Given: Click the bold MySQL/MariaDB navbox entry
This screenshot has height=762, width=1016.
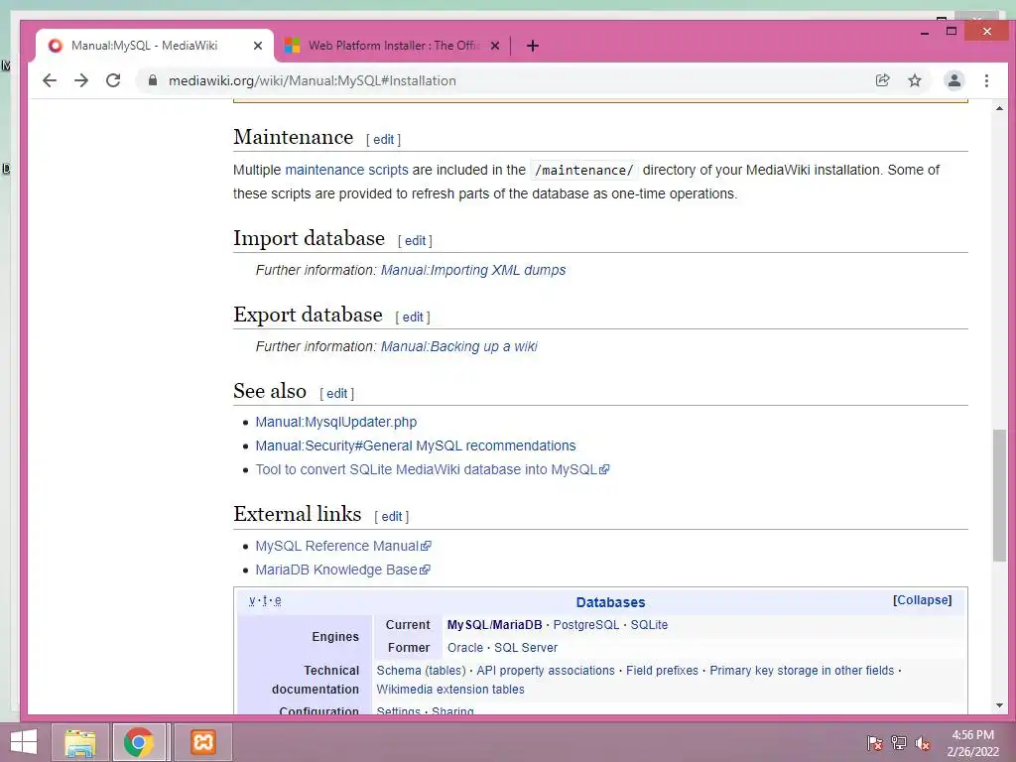Looking at the screenshot, I should 494,625.
